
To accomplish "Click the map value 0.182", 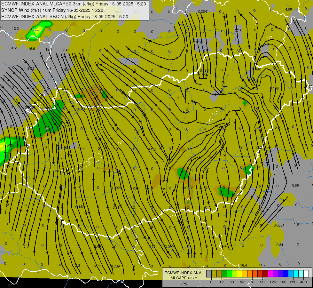I will (80, 207).
